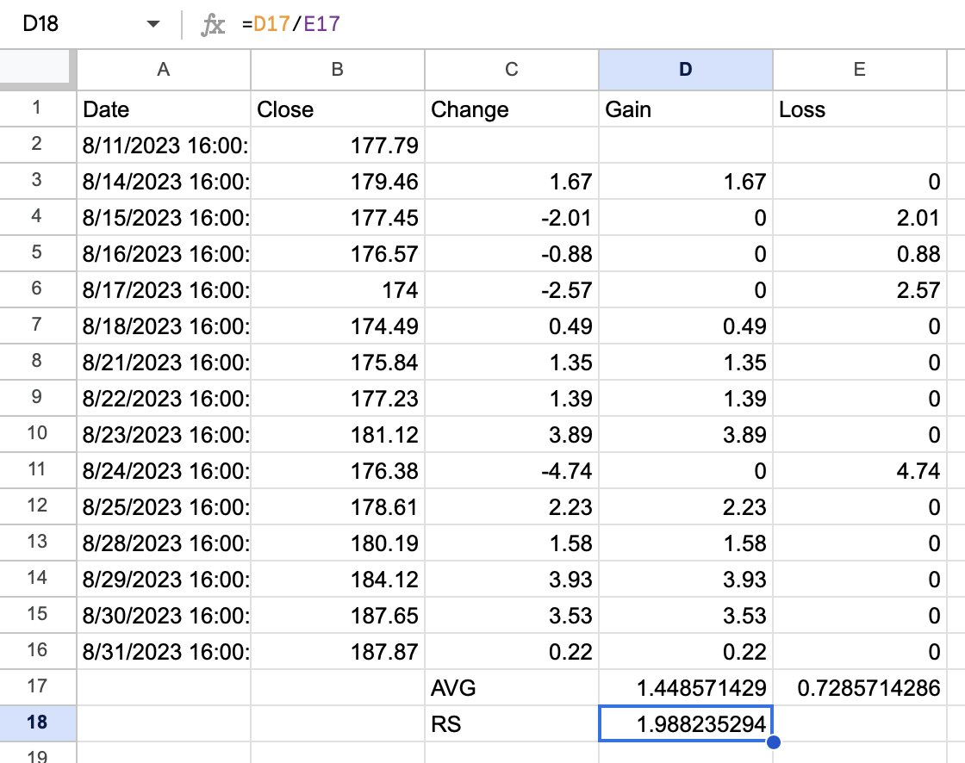
Task: Select the Close cell 178.61
Action: (337, 506)
